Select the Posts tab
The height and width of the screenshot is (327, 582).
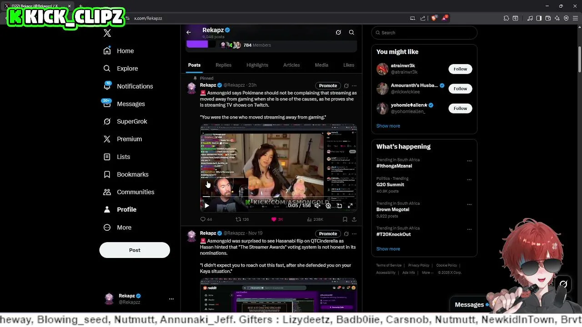(x=194, y=65)
